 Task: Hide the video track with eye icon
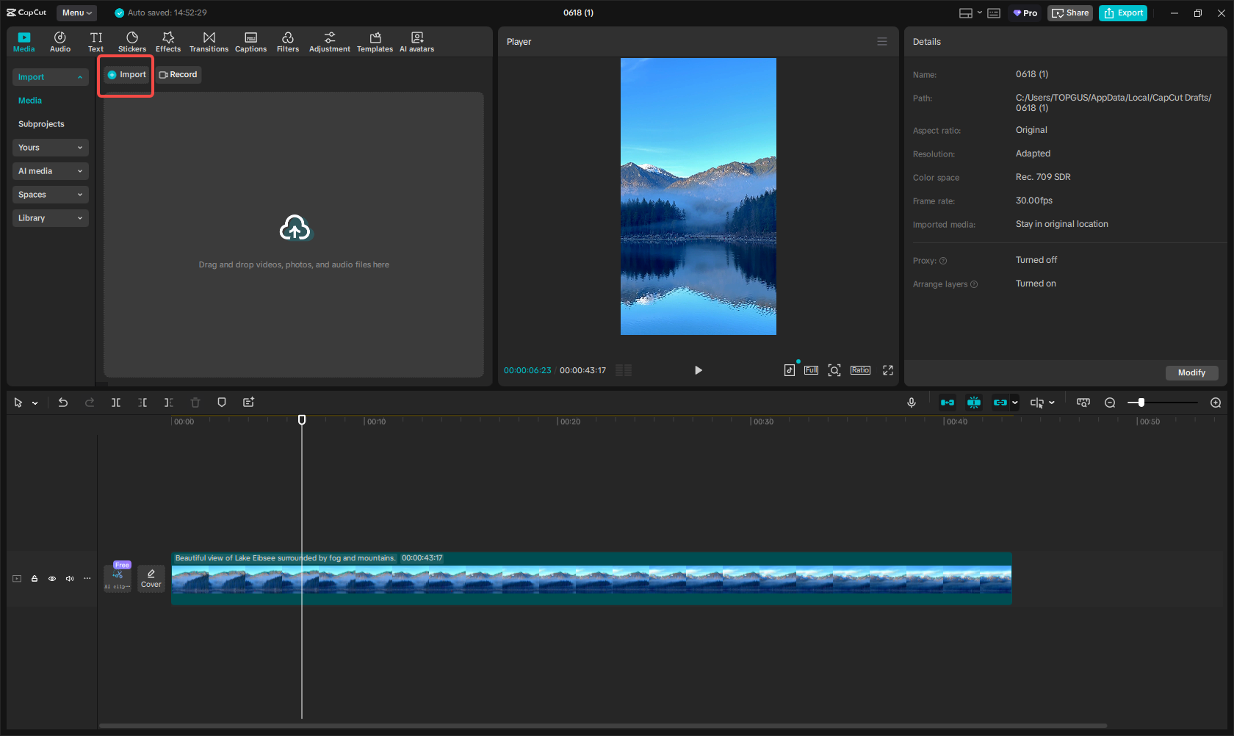[52, 579]
